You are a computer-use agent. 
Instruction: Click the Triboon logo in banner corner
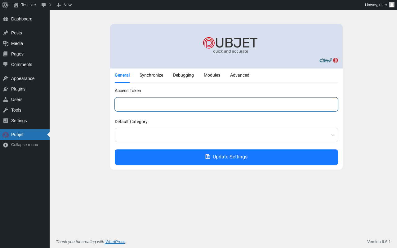pos(329,60)
